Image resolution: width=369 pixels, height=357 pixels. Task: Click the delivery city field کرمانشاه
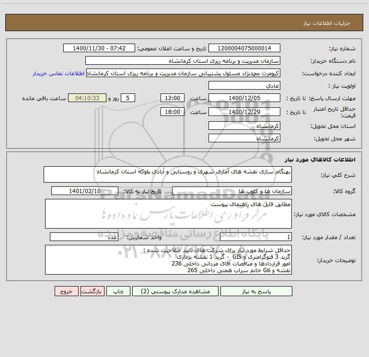244,138
